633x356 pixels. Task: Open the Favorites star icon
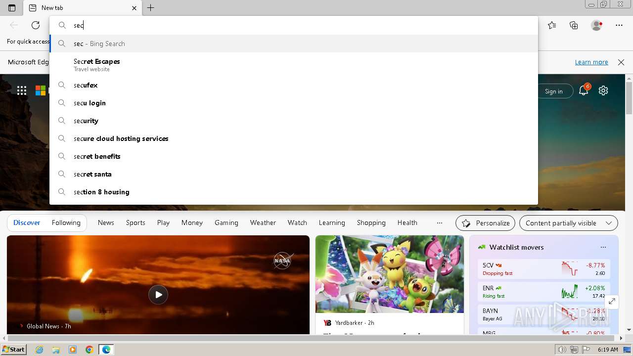point(552,25)
